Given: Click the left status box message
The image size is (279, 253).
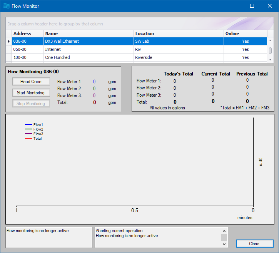Looking at the screenshot, I should coord(38,231).
